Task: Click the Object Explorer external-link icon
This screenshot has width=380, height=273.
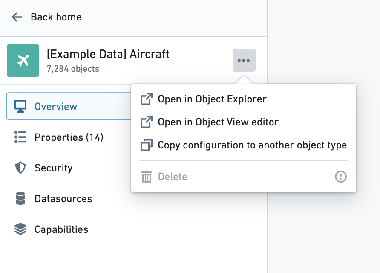Action: pos(147,99)
